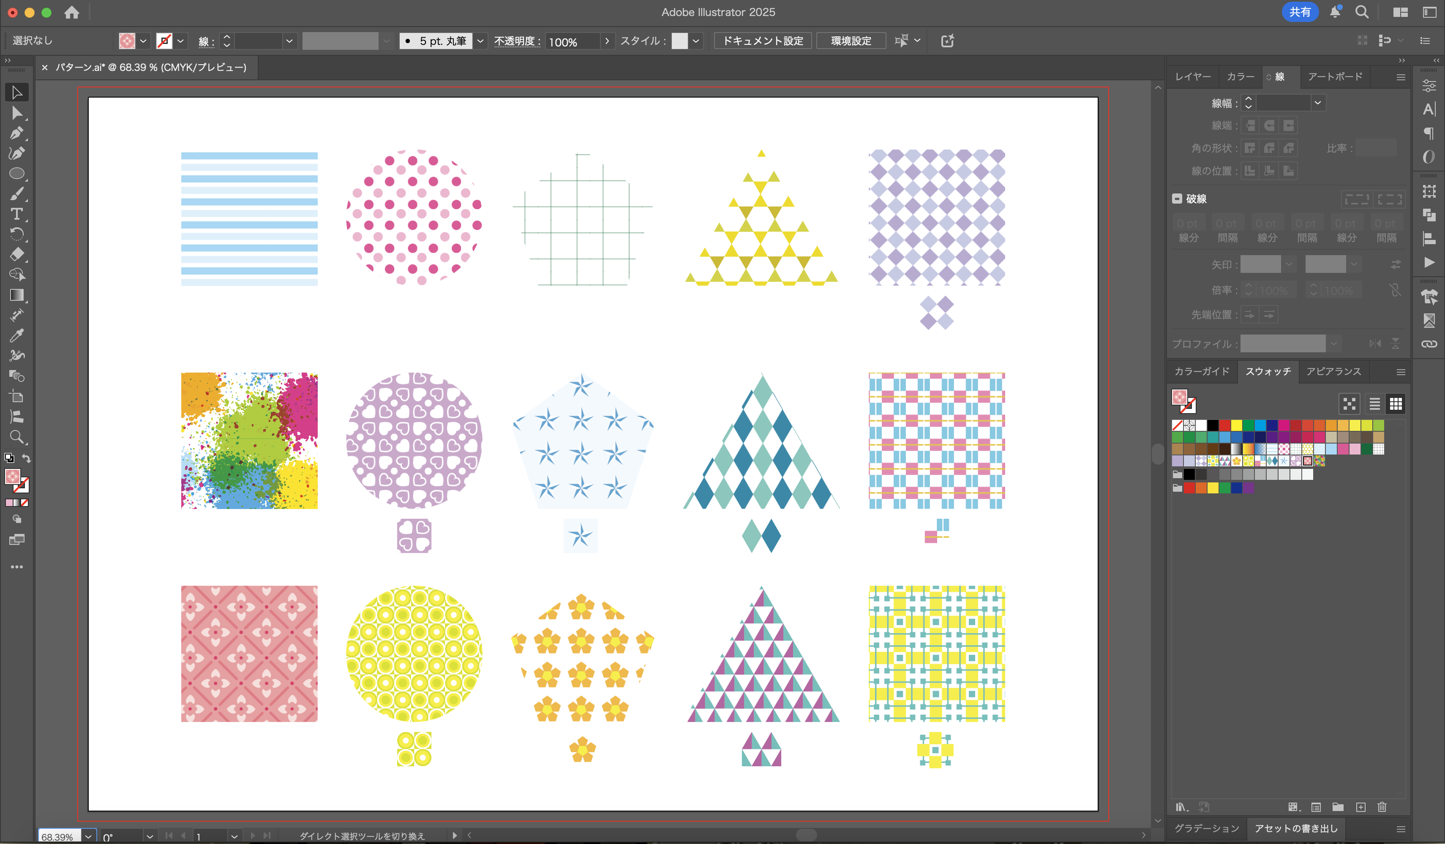Toggle the 破線 dashed line checkbox
Screen dimensions: 1445x844
tap(1177, 199)
